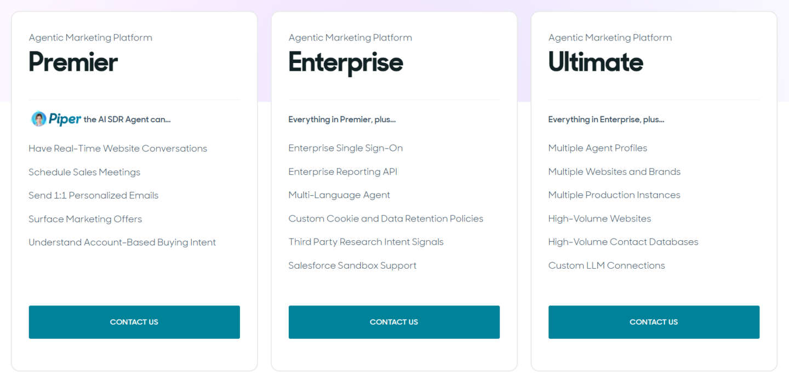
Task: Select 'Enterprise Single Sign-On' feature text
Action: coord(345,148)
